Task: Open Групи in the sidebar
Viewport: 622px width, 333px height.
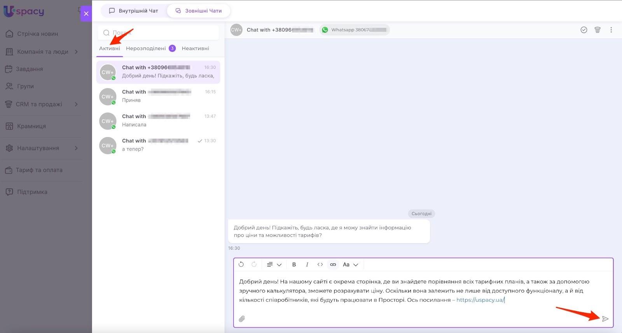Action: point(25,86)
